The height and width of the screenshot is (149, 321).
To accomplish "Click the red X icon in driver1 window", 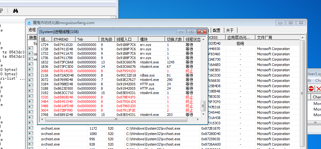I will (318, 88).
